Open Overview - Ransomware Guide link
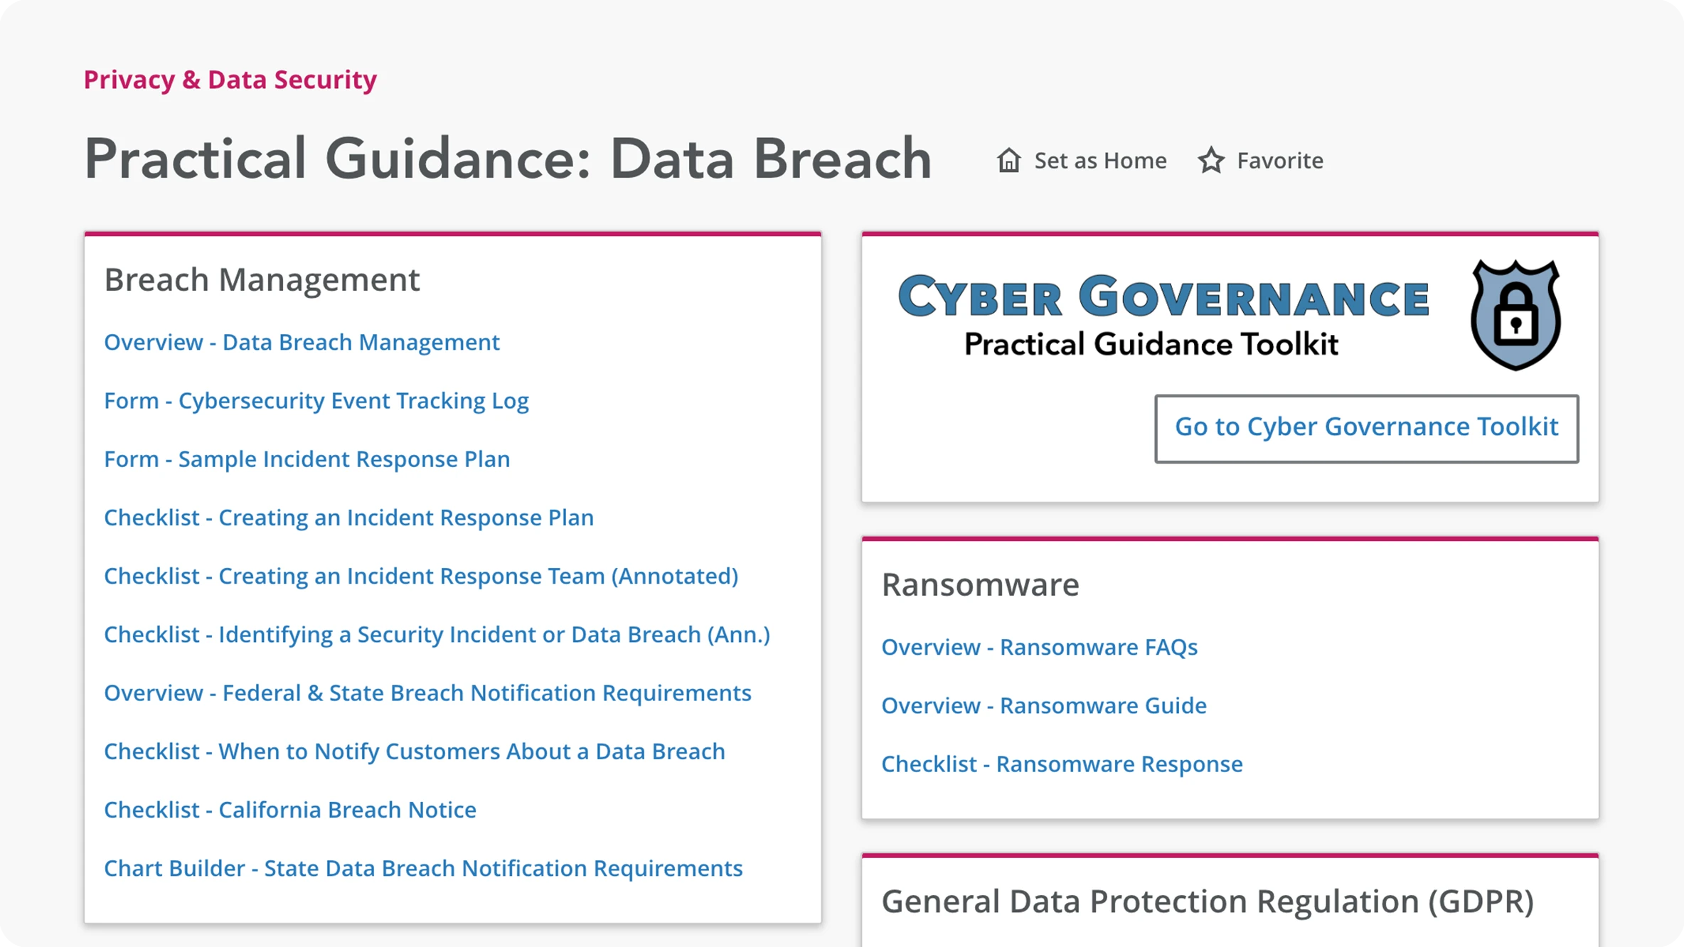The width and height of the screenshot is (1684, 947). [x=1043, y=705]
